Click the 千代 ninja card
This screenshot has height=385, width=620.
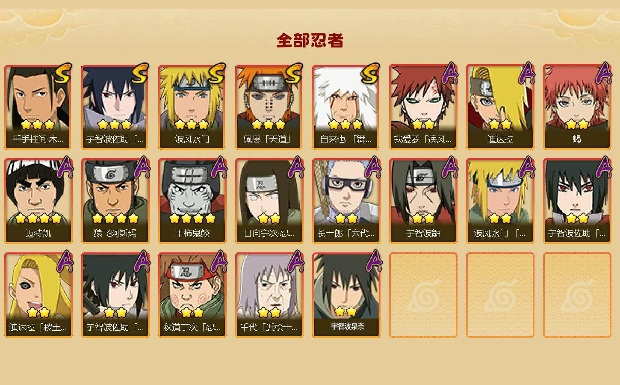tap(269, 295)
